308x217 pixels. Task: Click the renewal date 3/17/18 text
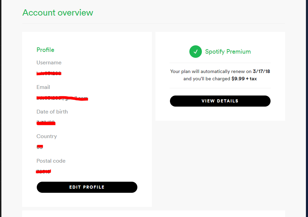coord(261,71)
